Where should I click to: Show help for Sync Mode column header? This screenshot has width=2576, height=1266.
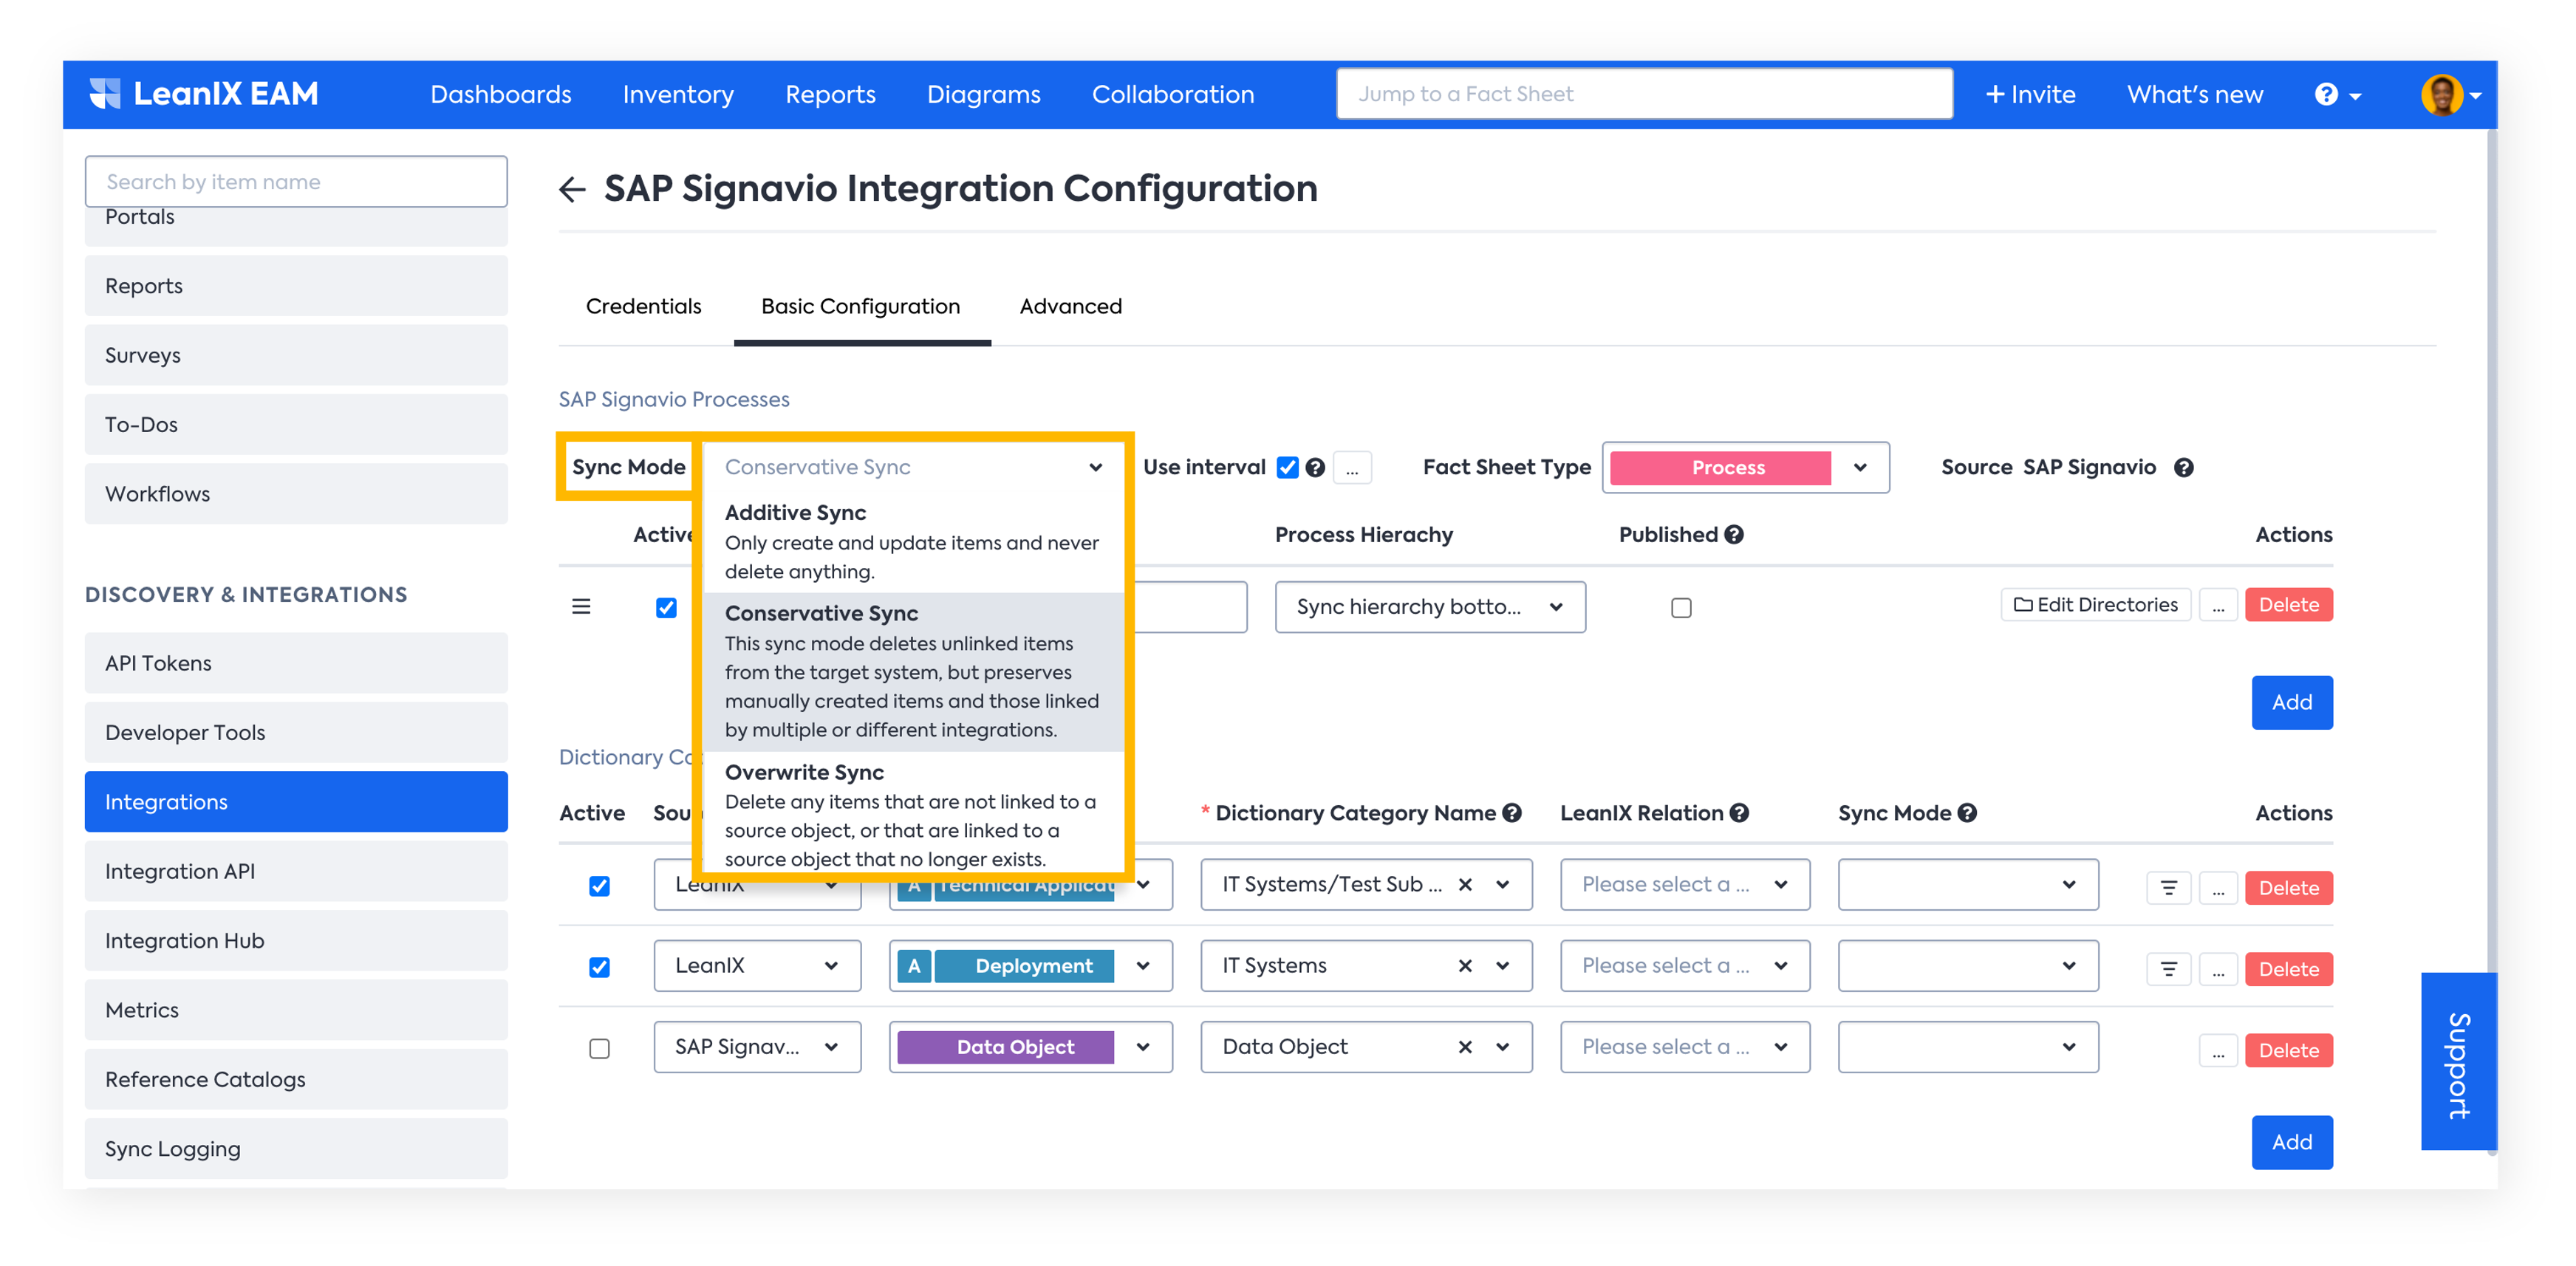click(x=1967, y=812)
